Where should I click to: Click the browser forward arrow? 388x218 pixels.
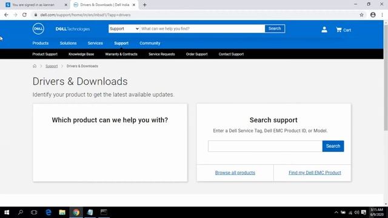(x=15, y=15)
